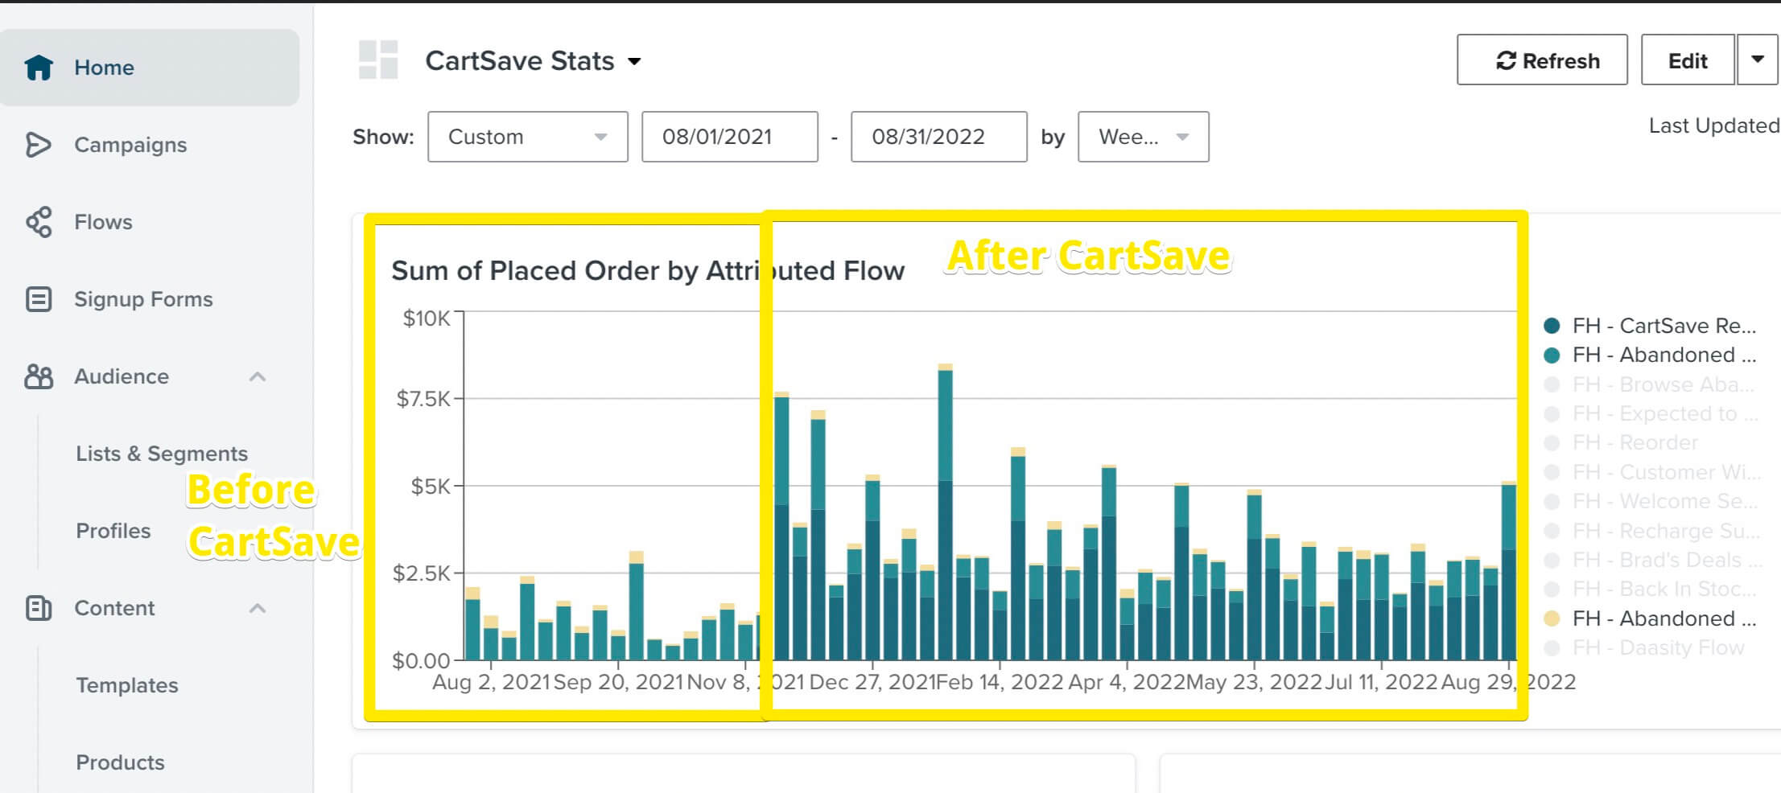Image resolution: width=1781 pixels, height=793 pixels.
Task: Click the Signup Forms icon
Action: [39, 299]
